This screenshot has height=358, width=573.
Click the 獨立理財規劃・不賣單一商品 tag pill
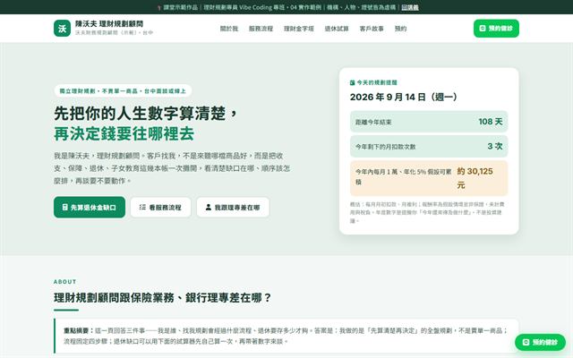[x=123, y=91]
